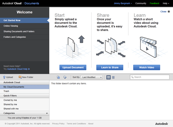The width and height of the screenshot is (173, 127).
Task: Click the category tag icon in toolbar
Action: [65, 77]
